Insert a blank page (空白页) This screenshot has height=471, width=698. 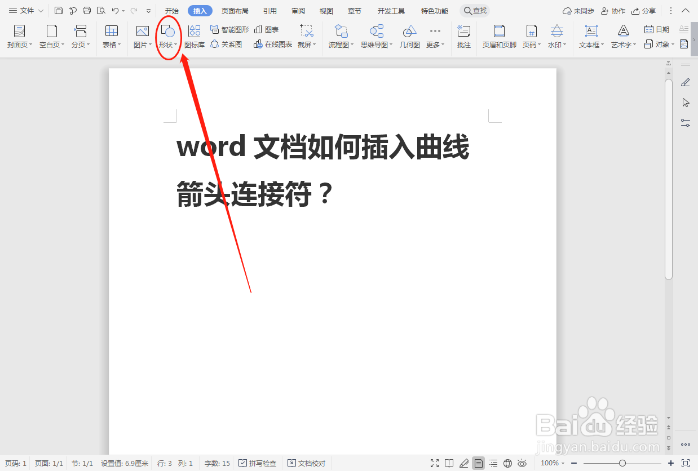click(52, 37)
